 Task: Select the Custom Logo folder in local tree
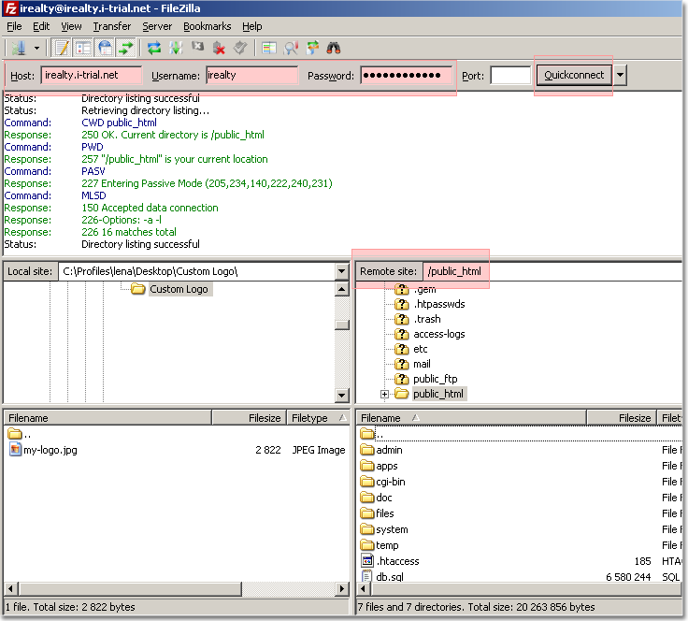pyautogui.click(x=179, y=289)
